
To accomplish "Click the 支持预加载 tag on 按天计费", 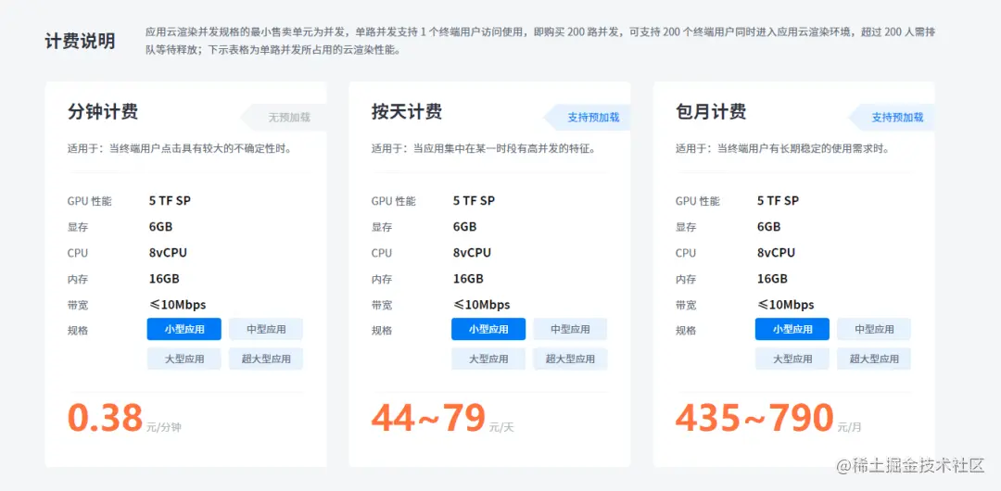I will pos(588,118).
